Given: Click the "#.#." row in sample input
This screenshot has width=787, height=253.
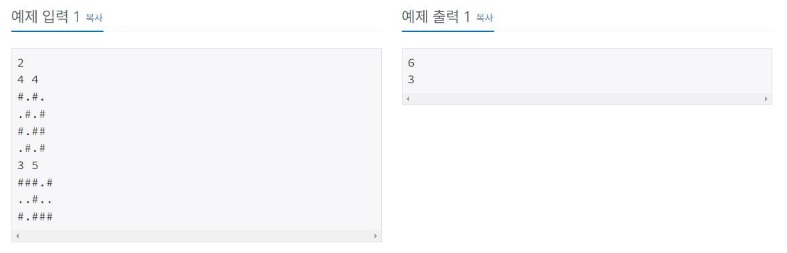Looking at the screenshot, I should (31, 97).
